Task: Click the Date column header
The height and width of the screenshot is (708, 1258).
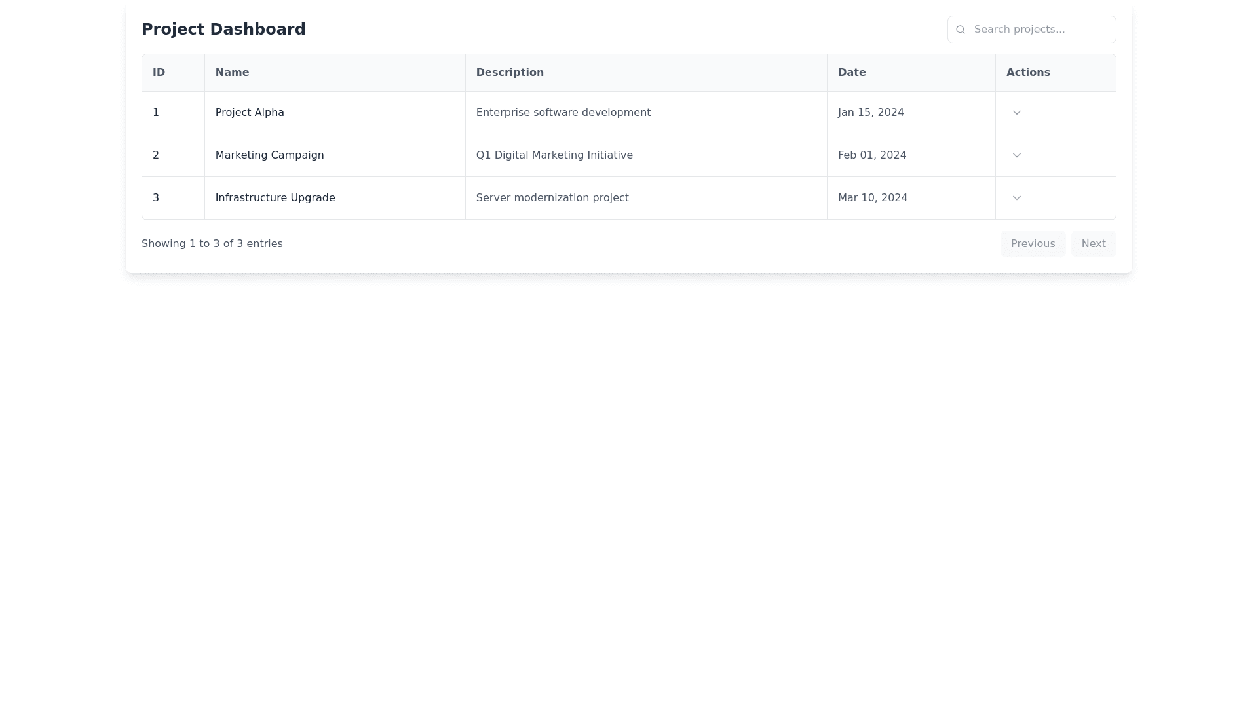Action: (x=852, y=73)
